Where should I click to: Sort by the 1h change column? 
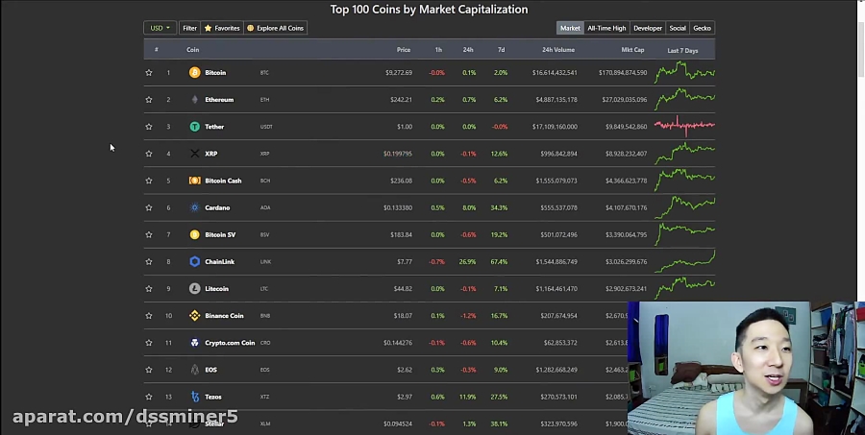click(x=438, y=50)
